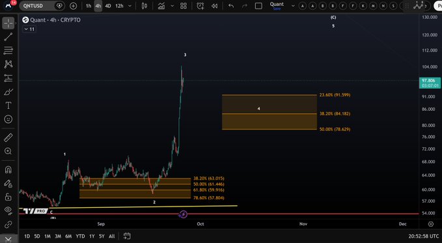Click the lightning event marker on time axis
442x243 pixels.
pyautogui.click(x=183, y=214)
